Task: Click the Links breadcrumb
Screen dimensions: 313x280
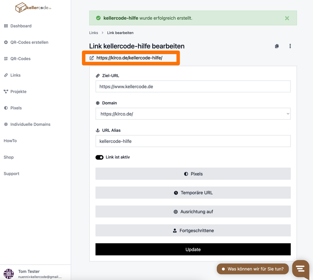Action: (x=94, y=33)
